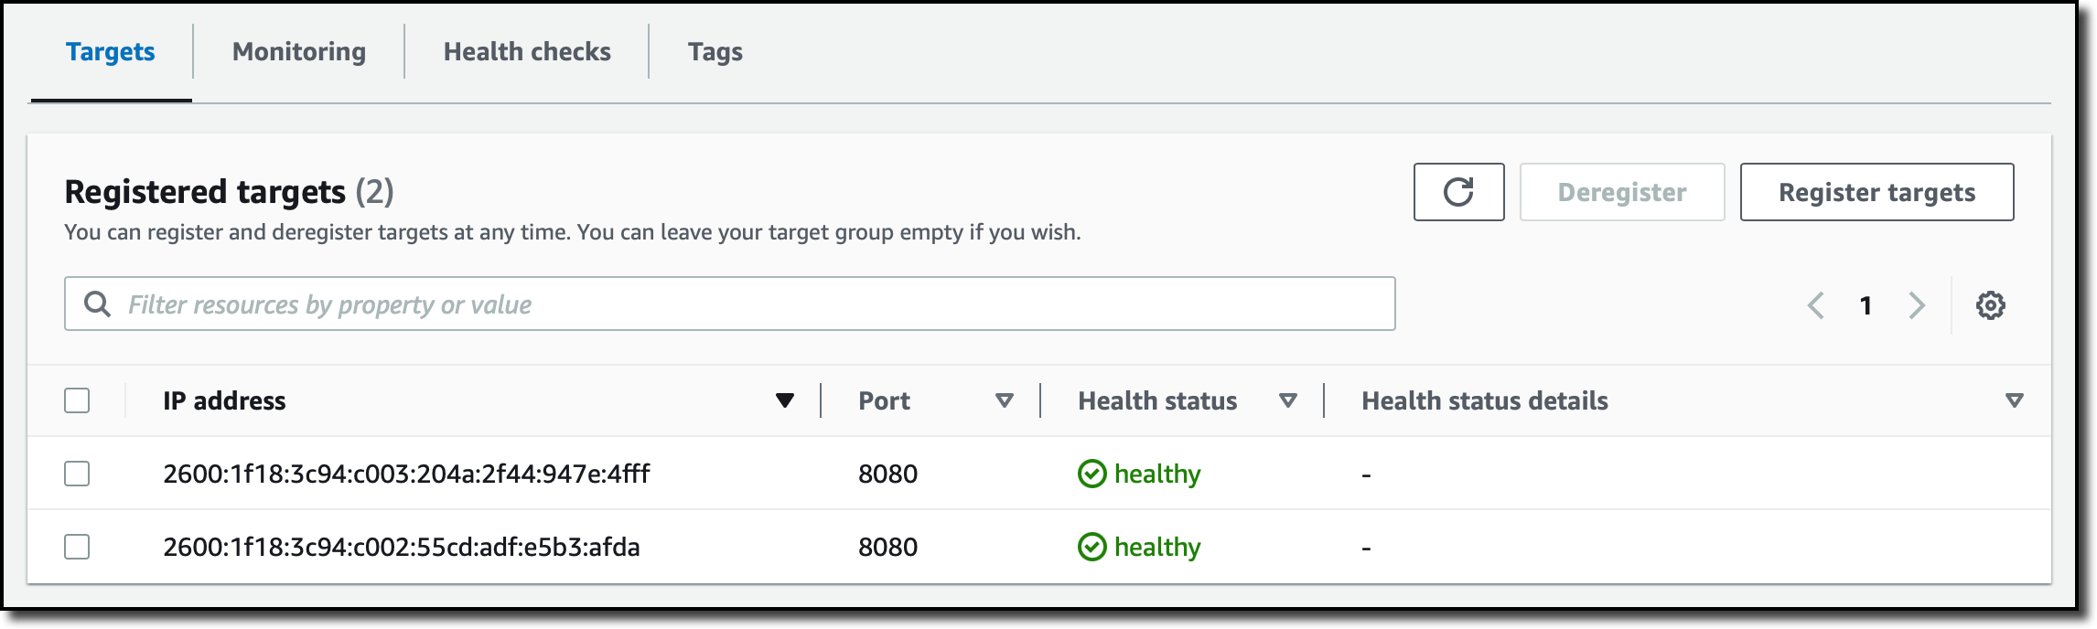
Task: Click healthy check icon for 4fff target
Action: click(1092, 474)
